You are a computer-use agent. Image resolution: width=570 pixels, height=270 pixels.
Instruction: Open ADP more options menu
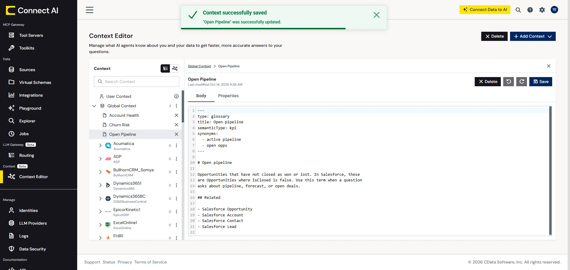tap(176, 159)
